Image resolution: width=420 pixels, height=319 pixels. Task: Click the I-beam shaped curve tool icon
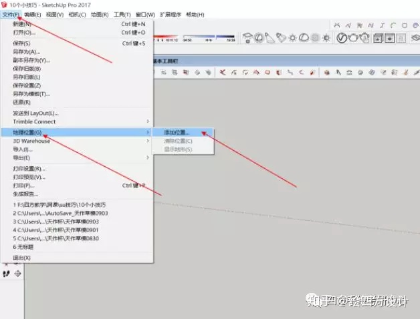coord(383,25)
